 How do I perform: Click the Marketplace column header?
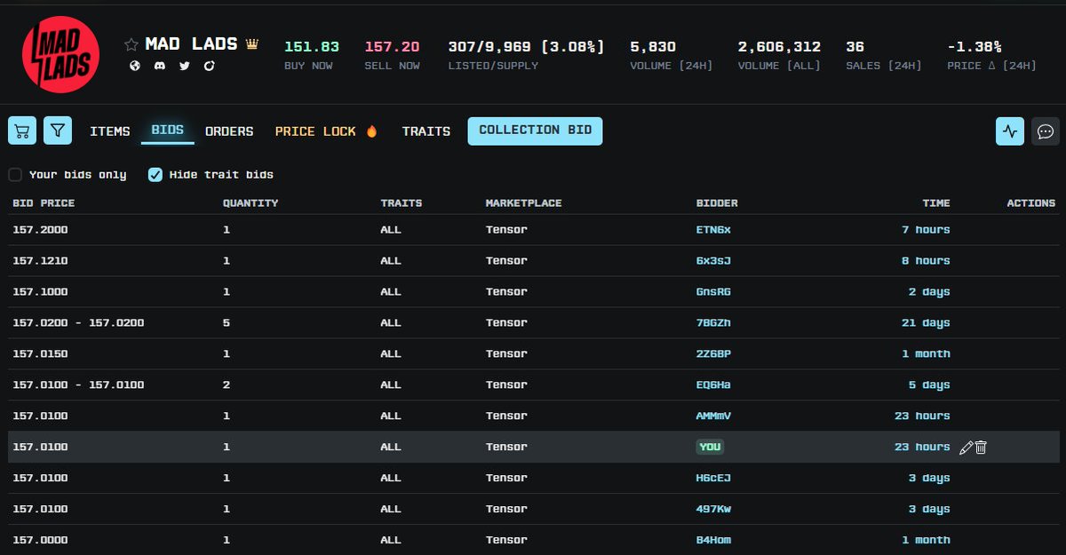523,203
